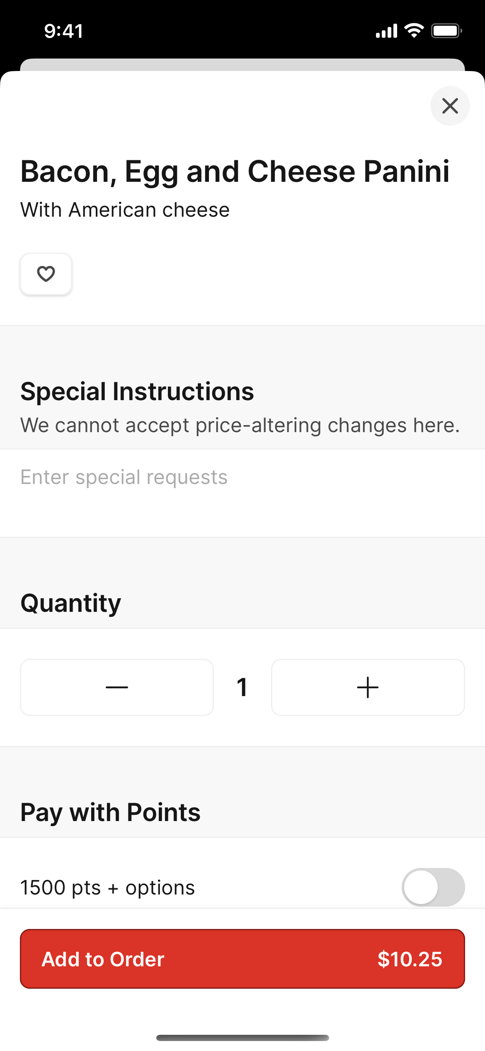This screenshot has width=485, height=1051.
Task: Tap the Wi-Fi icon in the status bar
Action: coord(414,31)
